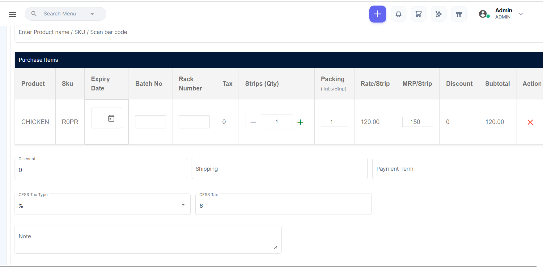Open the shopping cart icon

click(419, 14)
